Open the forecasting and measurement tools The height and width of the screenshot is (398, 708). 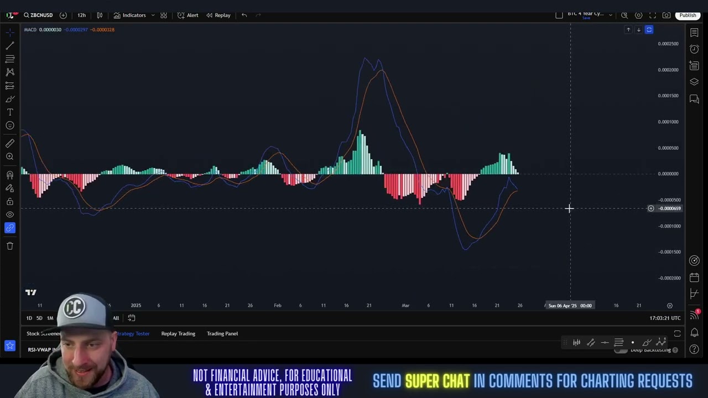10,86
